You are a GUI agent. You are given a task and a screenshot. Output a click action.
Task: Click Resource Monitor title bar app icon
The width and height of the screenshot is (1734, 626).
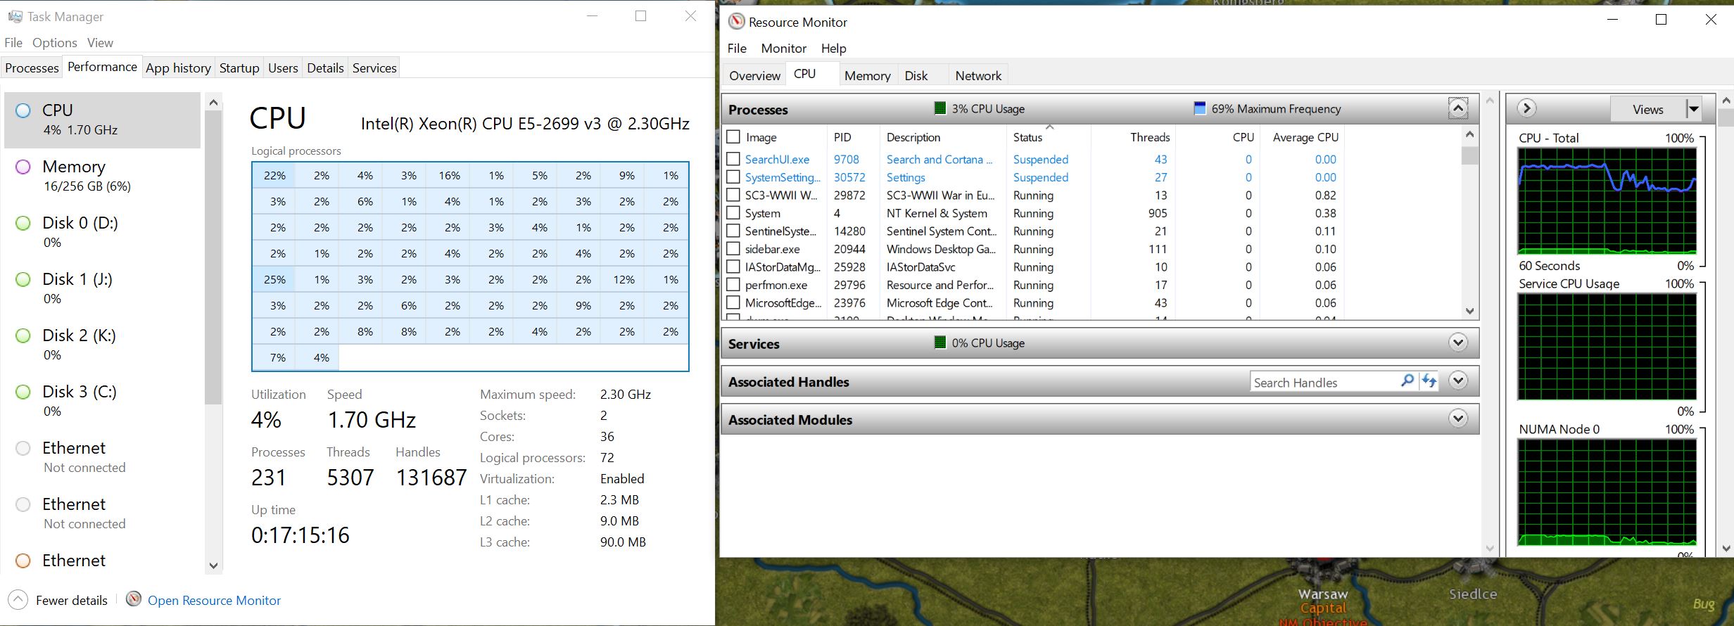pos(736,22)
